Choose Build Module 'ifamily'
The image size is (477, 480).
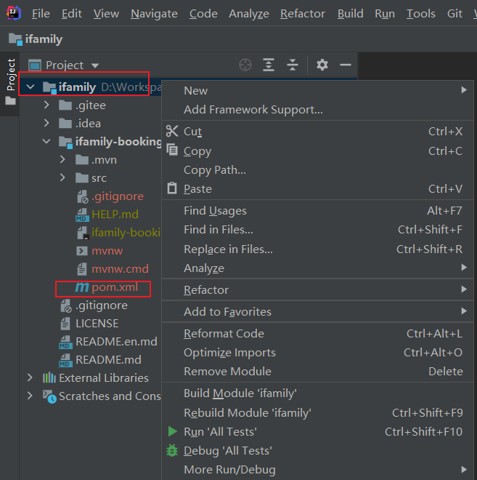pos(317,393)
